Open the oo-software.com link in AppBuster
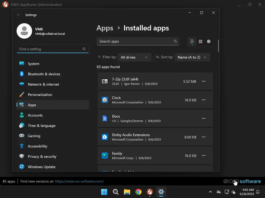Image resolution: width=265 pixels, height=198 pixels. (79, 181)
